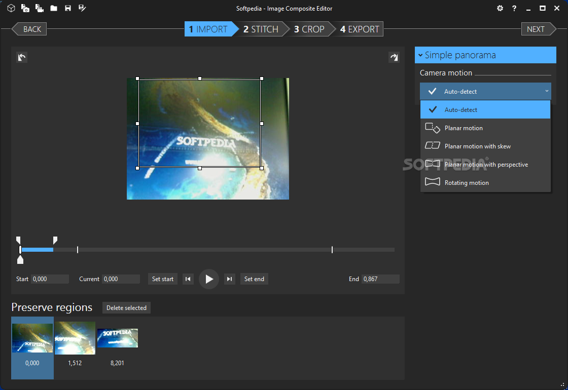
Task: Click the current position marker below timeline
Action: [x=20, y=259]
